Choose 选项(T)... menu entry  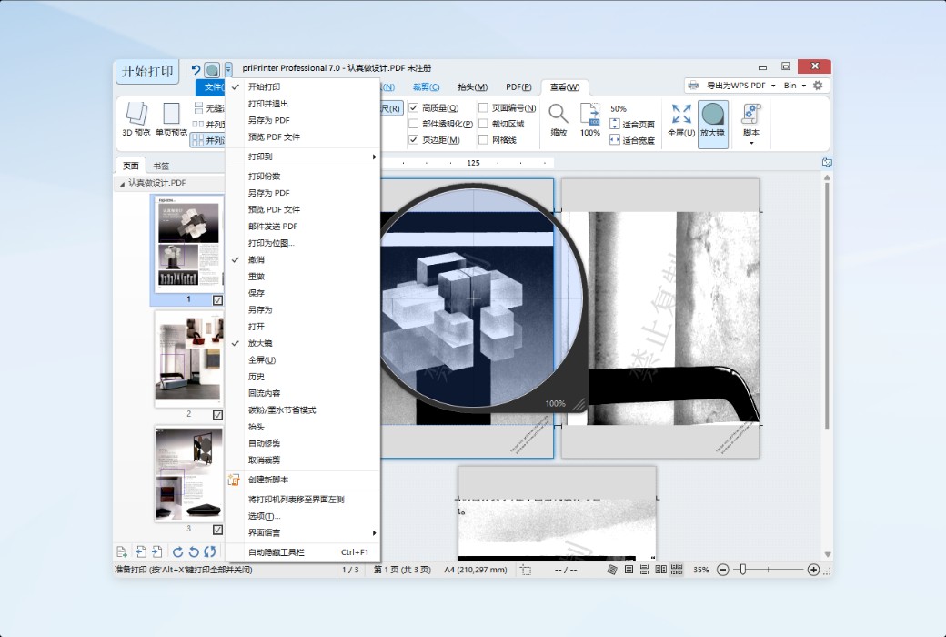click(303, 516)
